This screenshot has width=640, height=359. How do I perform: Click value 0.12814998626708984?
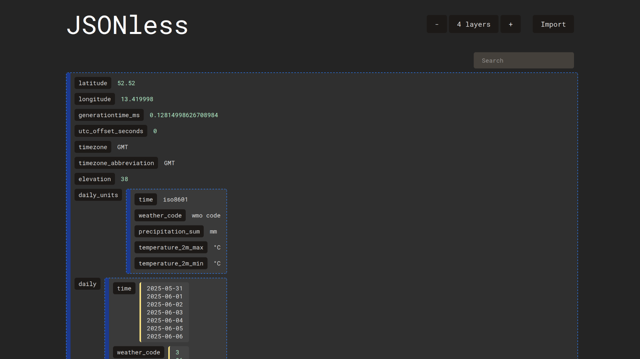(184, 115)
